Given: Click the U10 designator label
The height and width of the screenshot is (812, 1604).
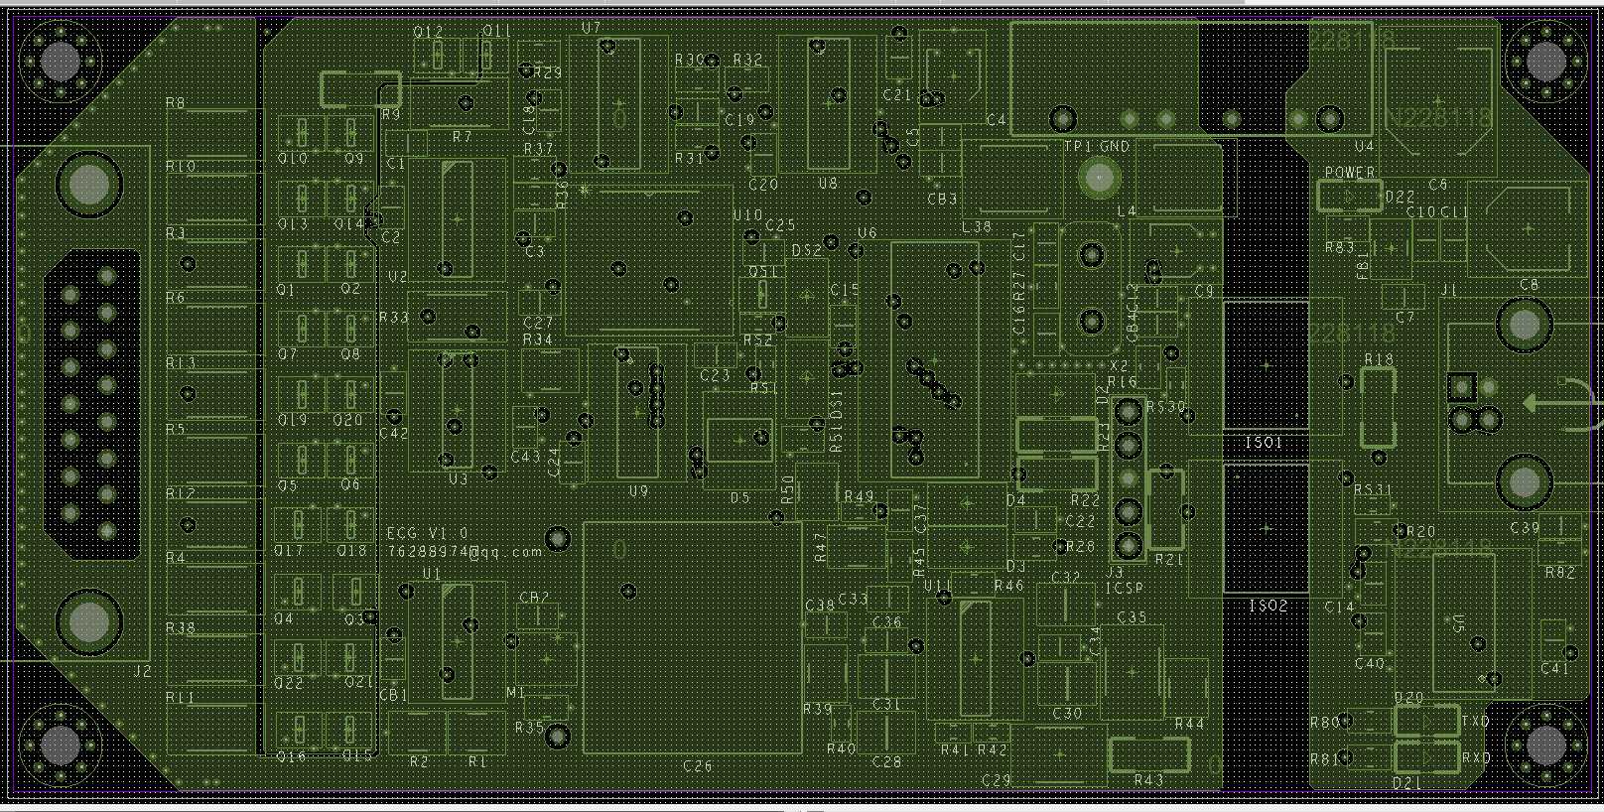Looking at the screenshot, I should (747, 215).
